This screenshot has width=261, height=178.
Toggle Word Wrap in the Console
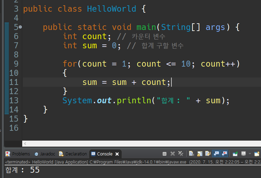click(208, 154)
